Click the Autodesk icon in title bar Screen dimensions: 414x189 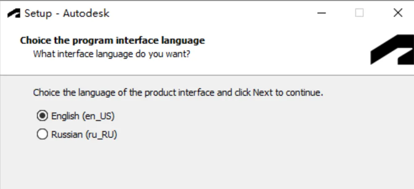click(x=14, y=13)
